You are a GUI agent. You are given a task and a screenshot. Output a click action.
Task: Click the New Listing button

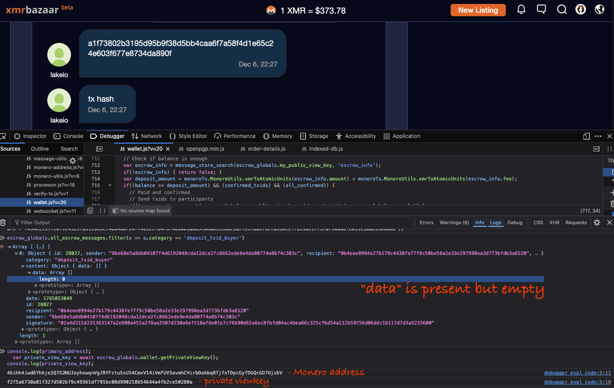click(x=478, y=10)
